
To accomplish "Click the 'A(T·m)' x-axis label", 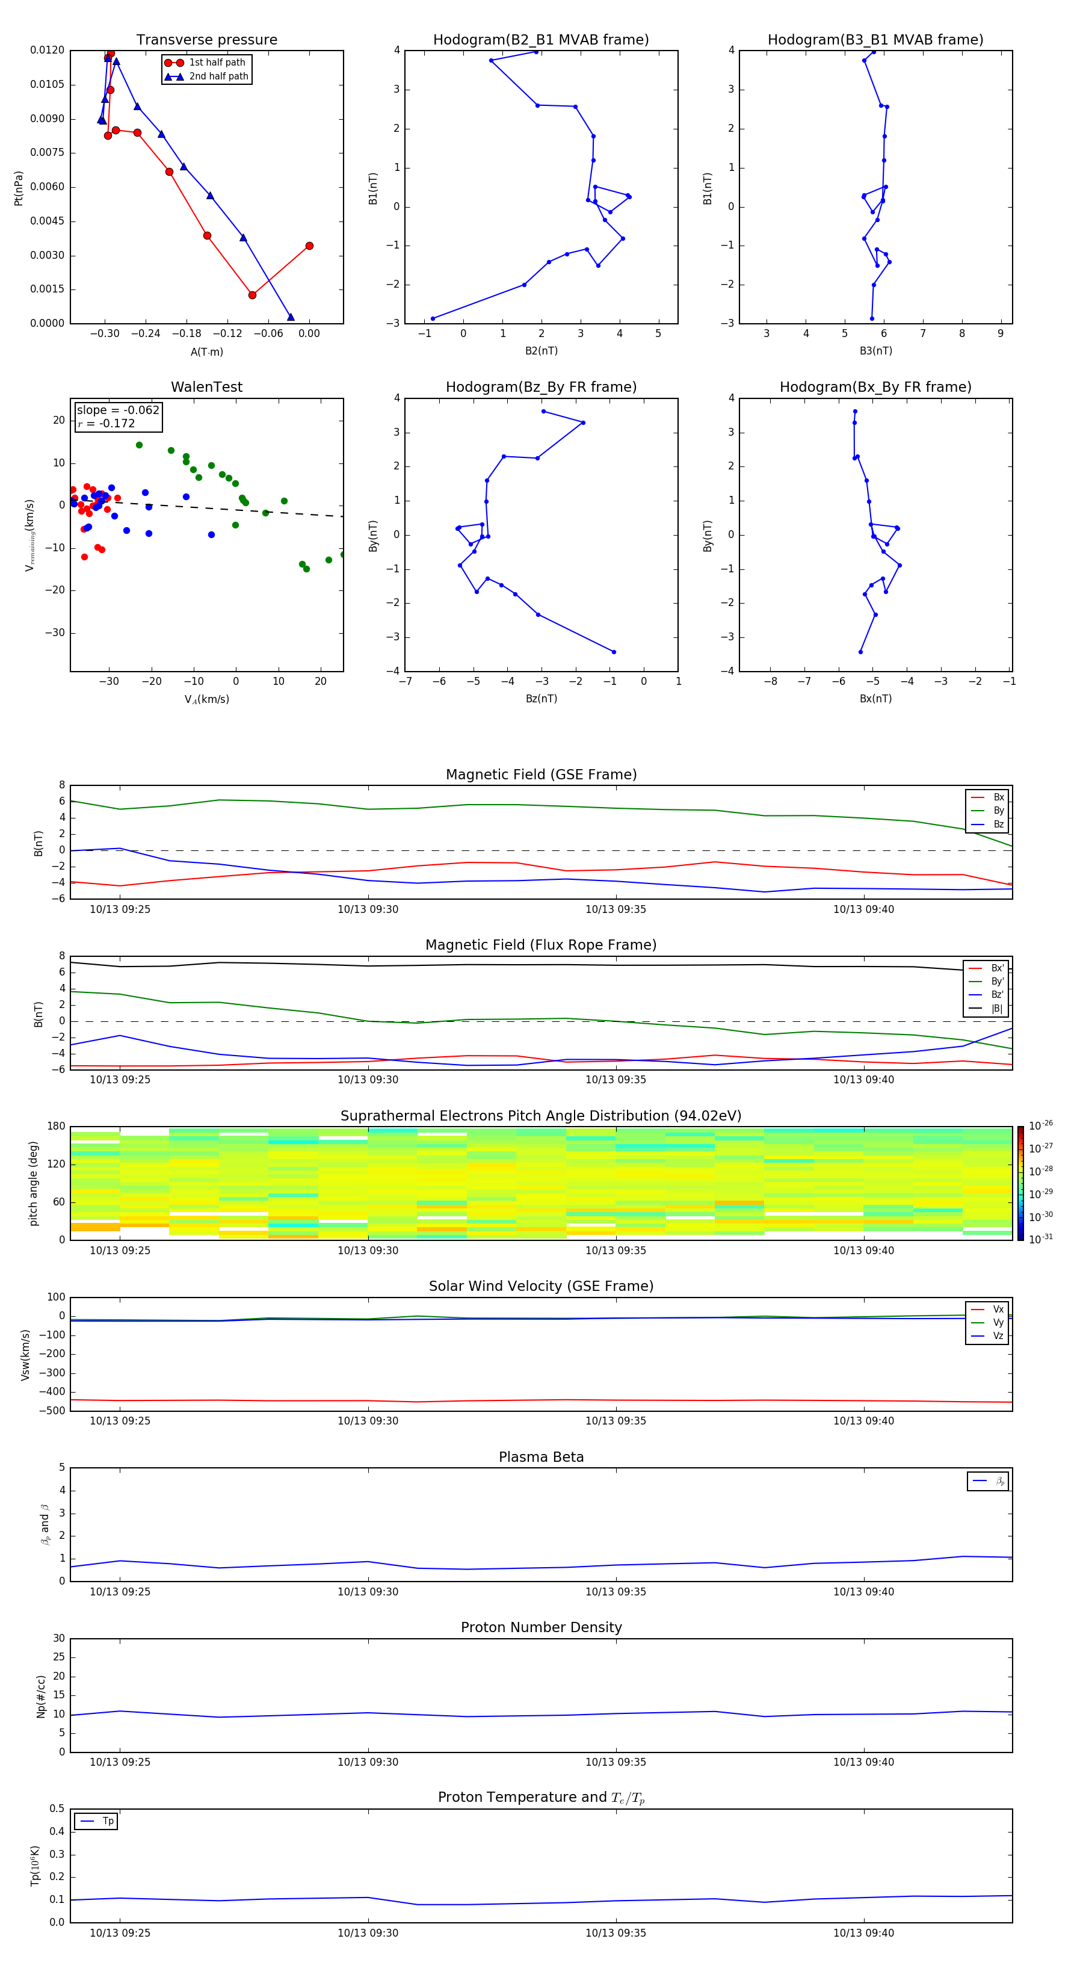I will coord(206,352).
